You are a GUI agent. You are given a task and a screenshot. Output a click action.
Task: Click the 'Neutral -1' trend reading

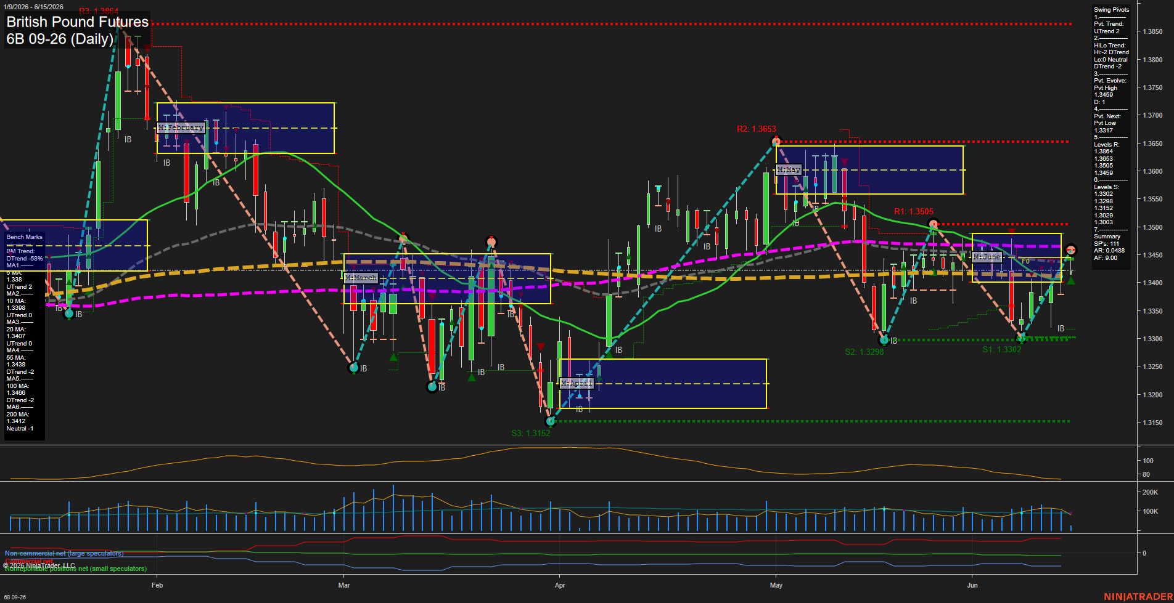point(20,429)
